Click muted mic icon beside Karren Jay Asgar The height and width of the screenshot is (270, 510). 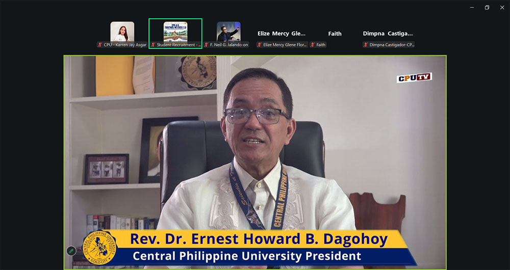coord(100,45)
